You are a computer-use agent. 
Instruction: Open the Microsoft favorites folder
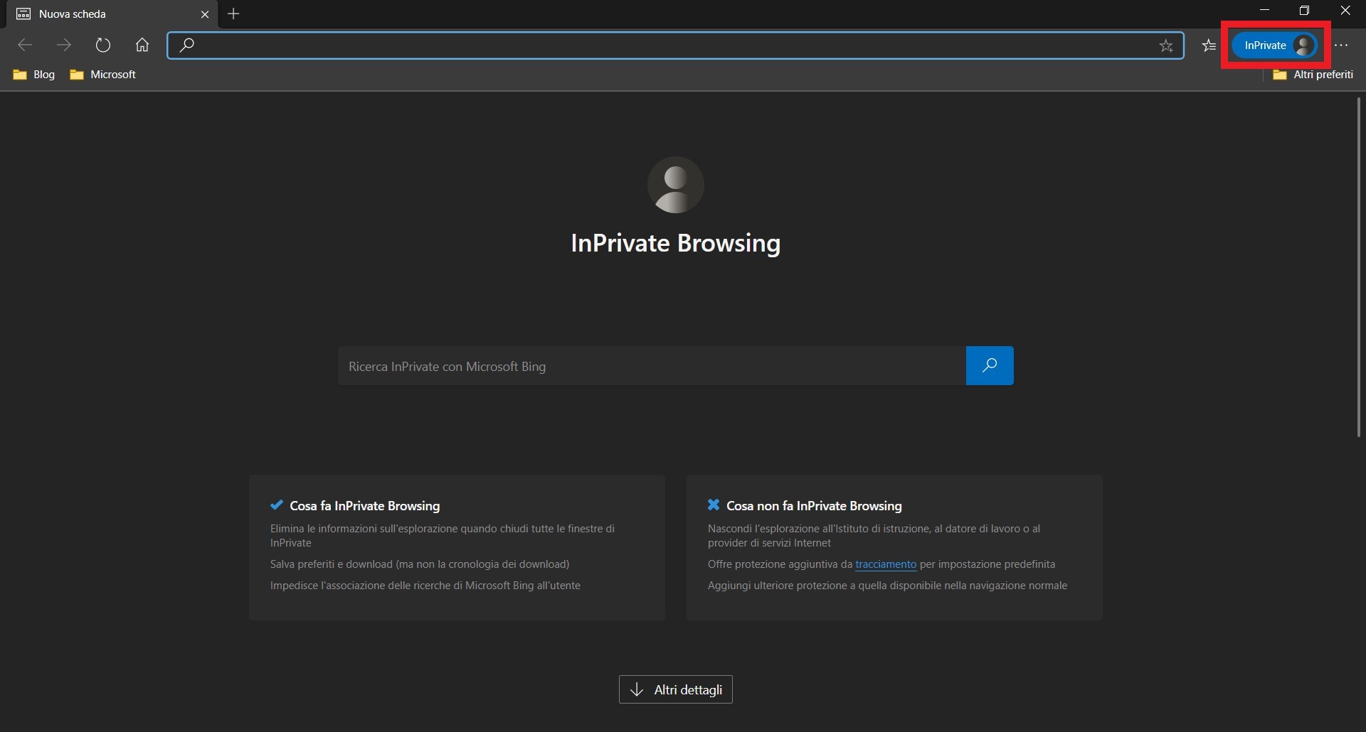(102, 75)
